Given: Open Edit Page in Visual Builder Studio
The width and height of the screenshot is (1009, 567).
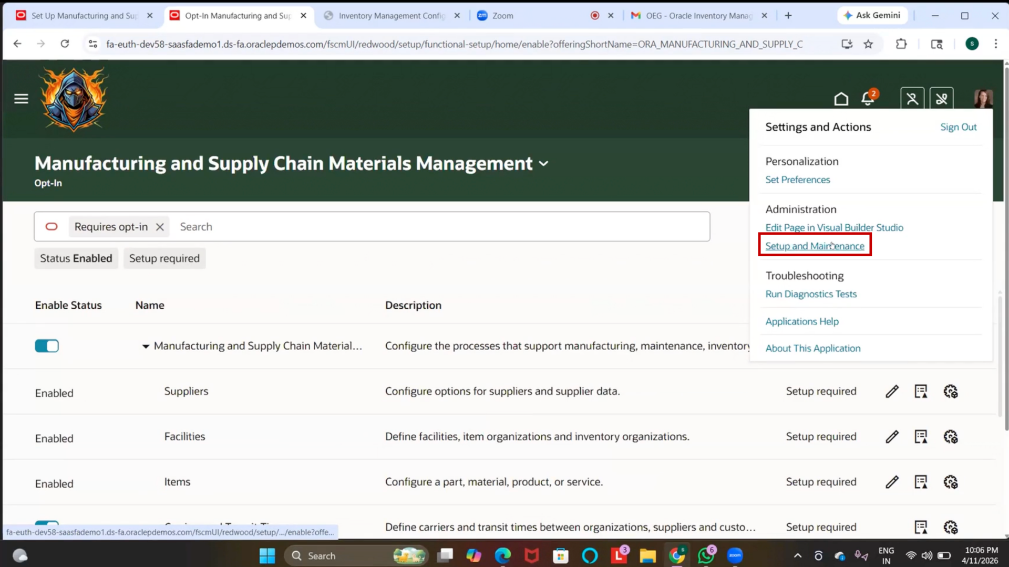Looking at the screenshot, I should coord(834,227).
